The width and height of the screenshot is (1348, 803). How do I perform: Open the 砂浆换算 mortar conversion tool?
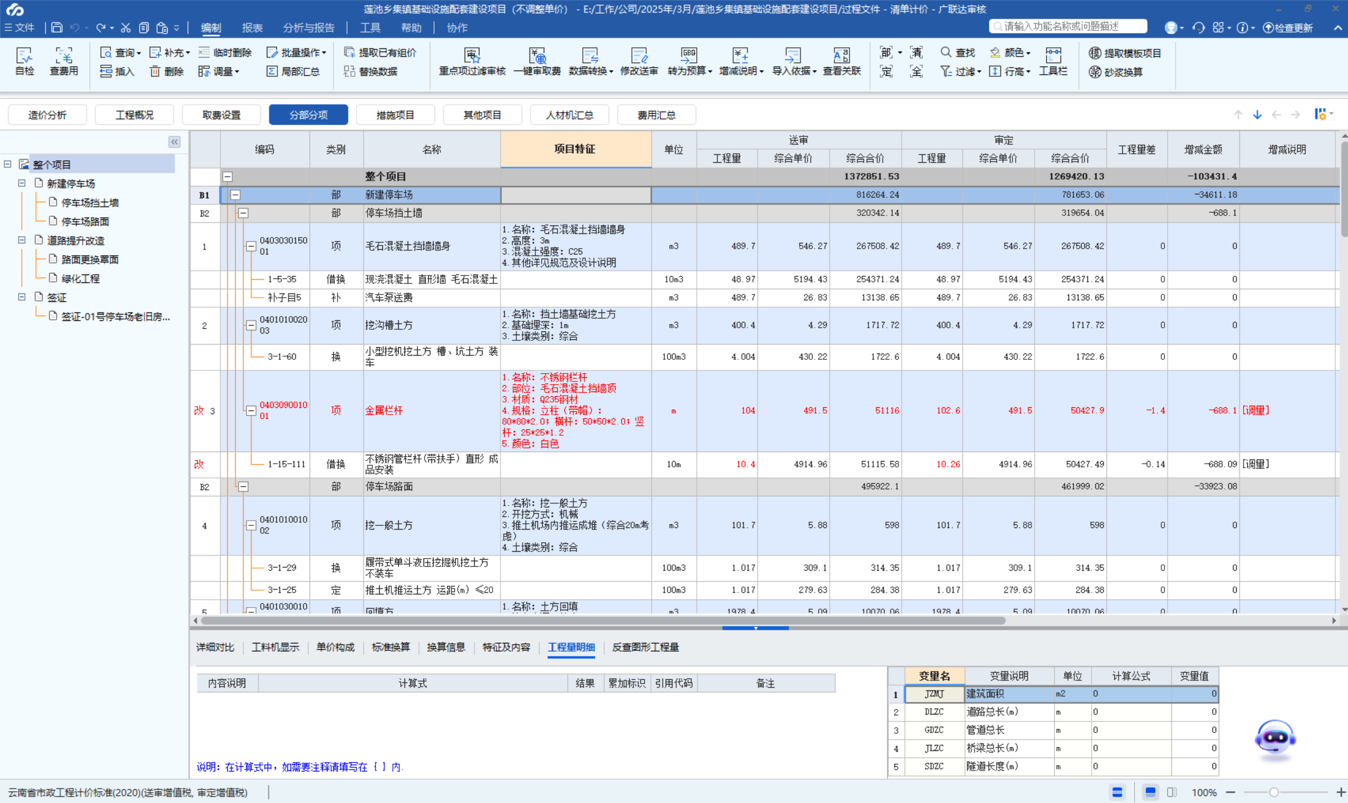click(x=1118, y=72)
